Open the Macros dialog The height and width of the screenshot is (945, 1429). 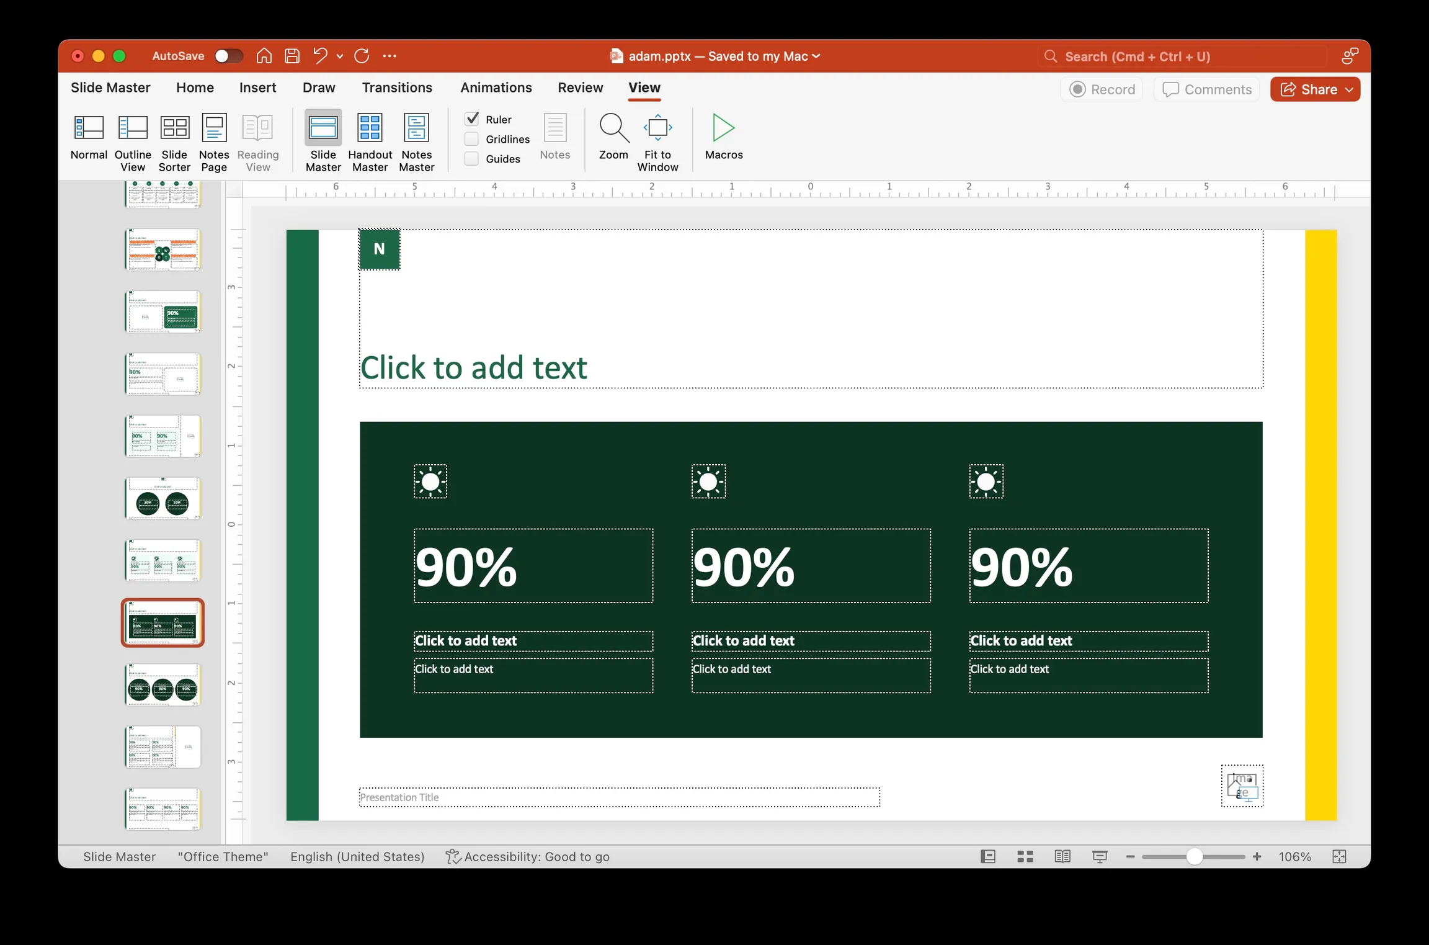(x=724, y=137)
